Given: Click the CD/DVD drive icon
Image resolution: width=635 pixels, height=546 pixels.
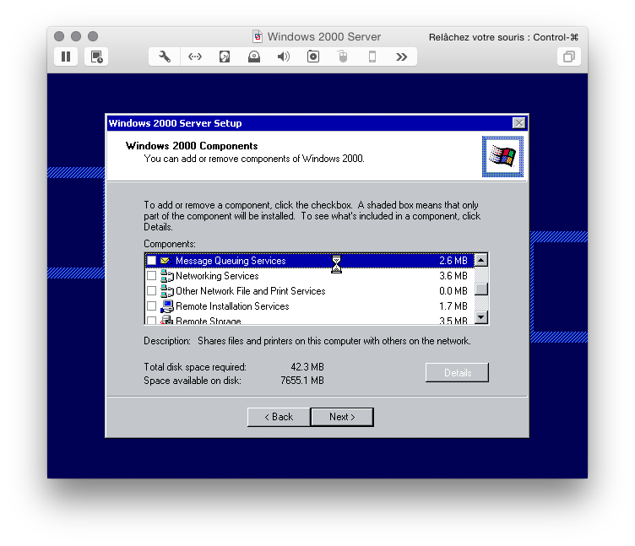Looking at the screenshot, I should 254,57.
